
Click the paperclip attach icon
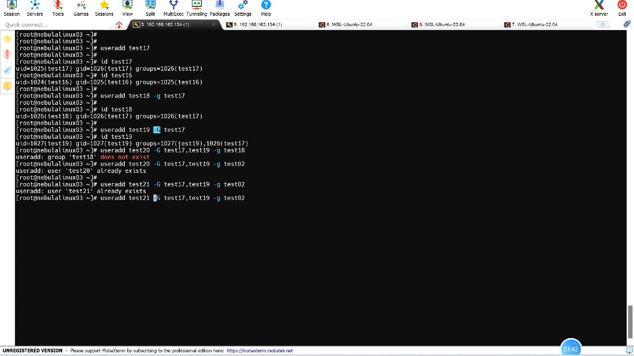pos(627,24)
